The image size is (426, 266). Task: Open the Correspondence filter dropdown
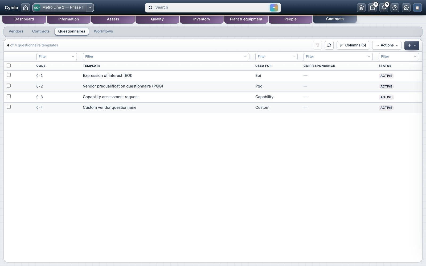coord(338,56)
